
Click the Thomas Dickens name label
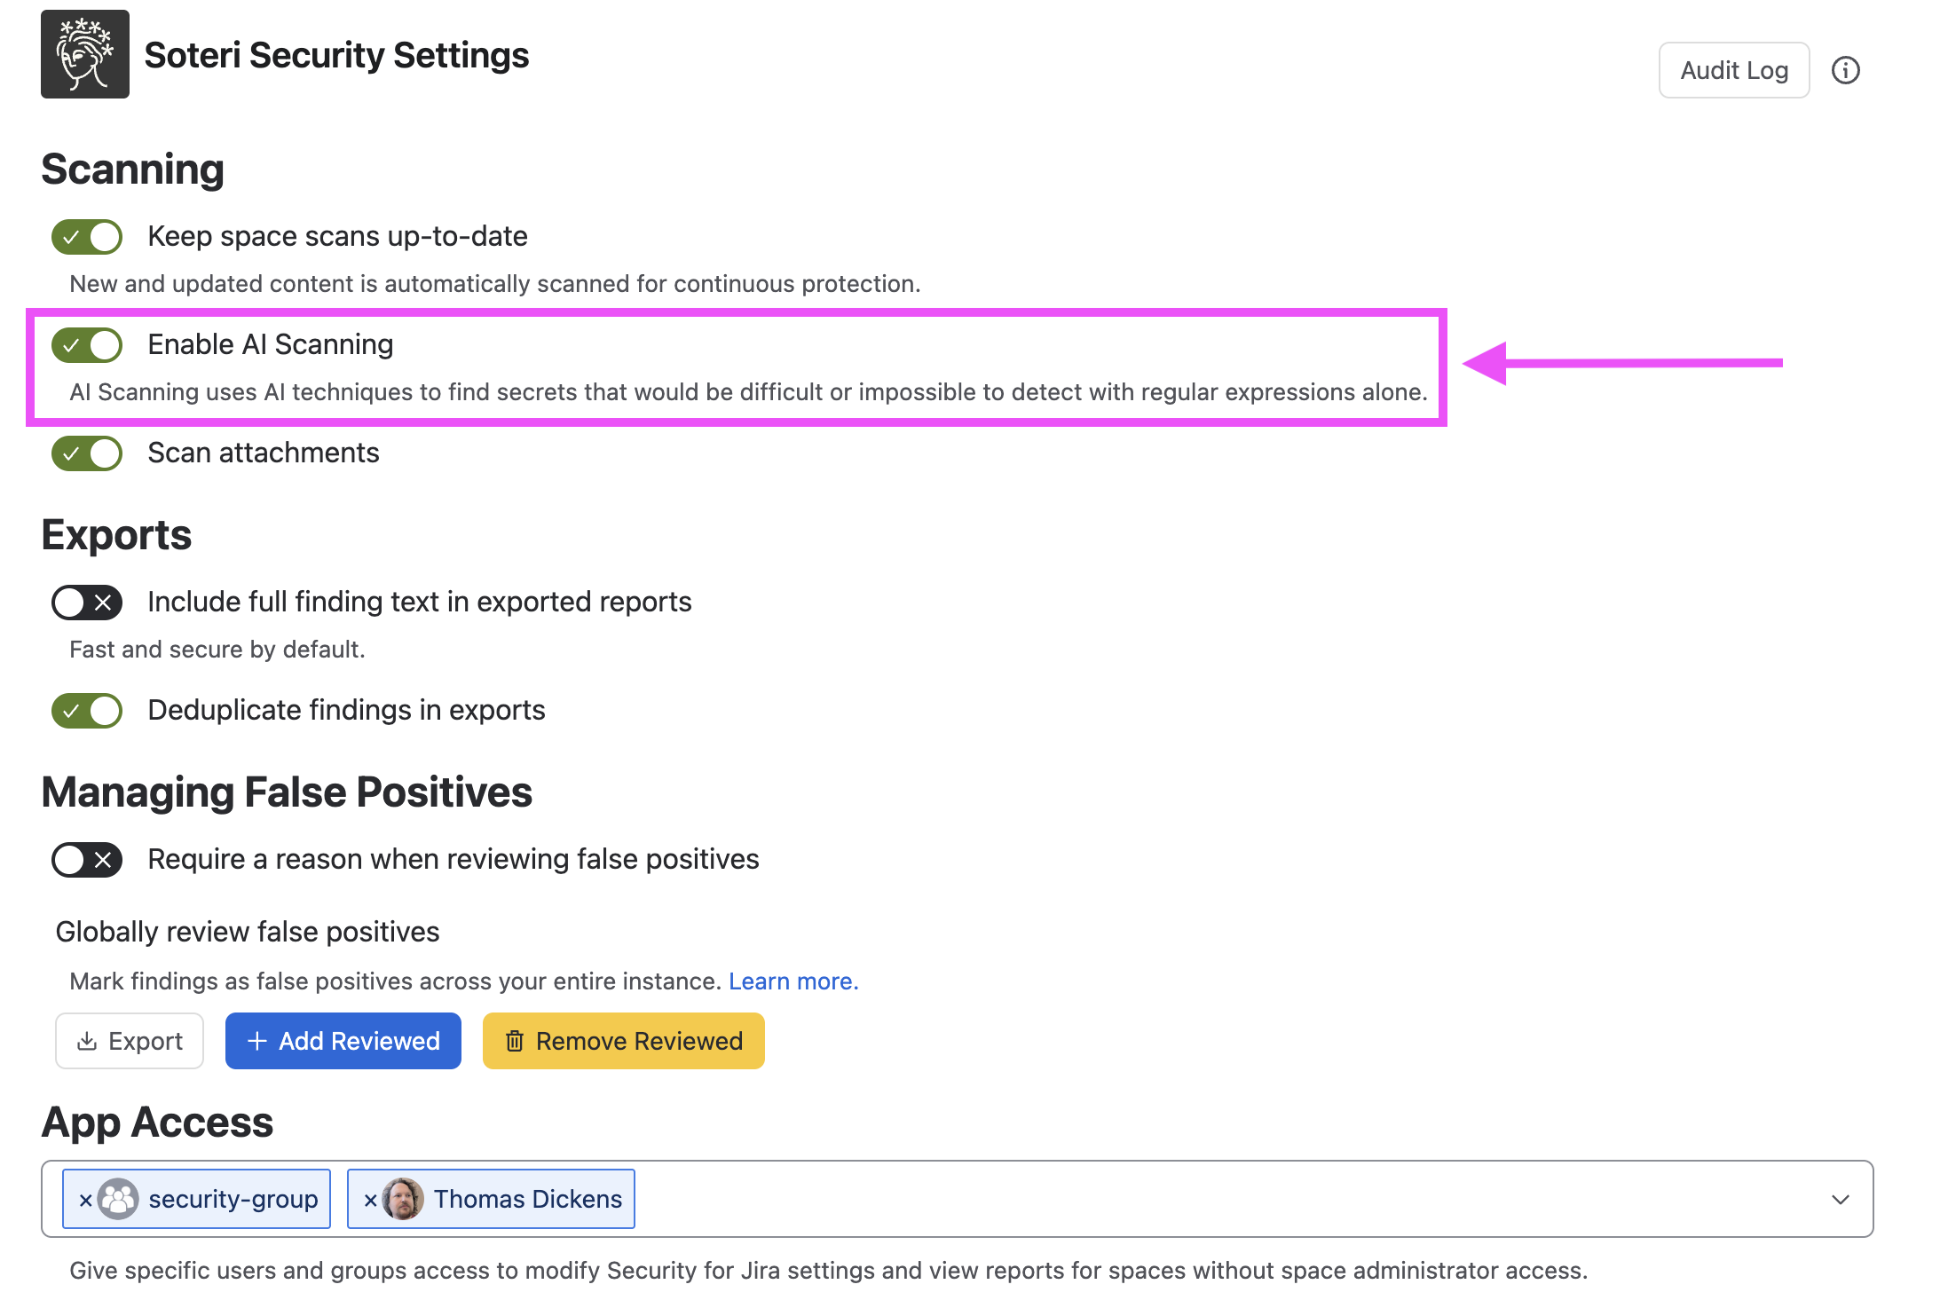click(x=528, y=1199)
